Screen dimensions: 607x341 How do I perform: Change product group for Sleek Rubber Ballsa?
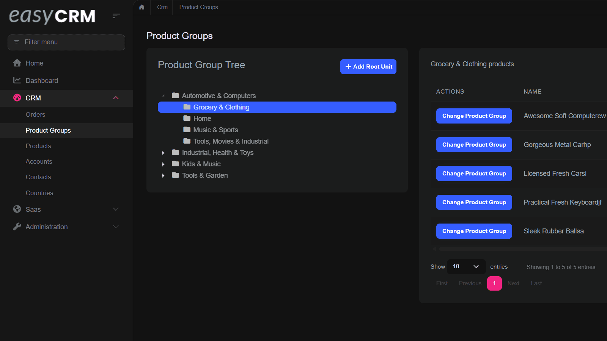pyautogui.click(x=474, y=231)
